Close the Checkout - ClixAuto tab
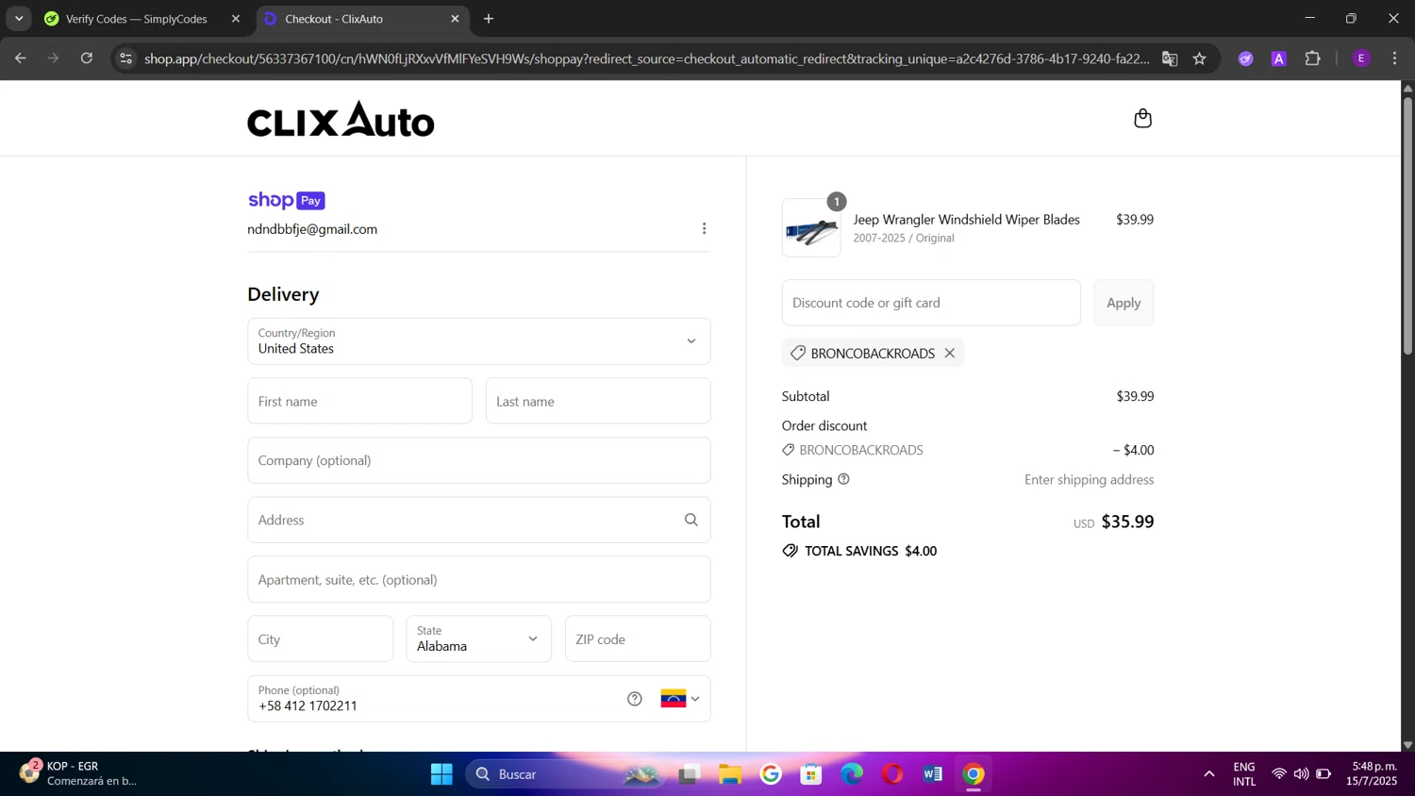 click(455, 19)
